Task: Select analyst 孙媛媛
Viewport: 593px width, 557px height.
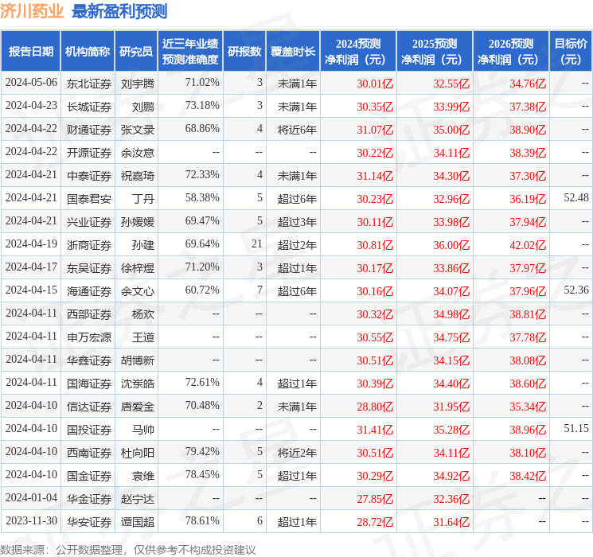Action: pos(137,222)
